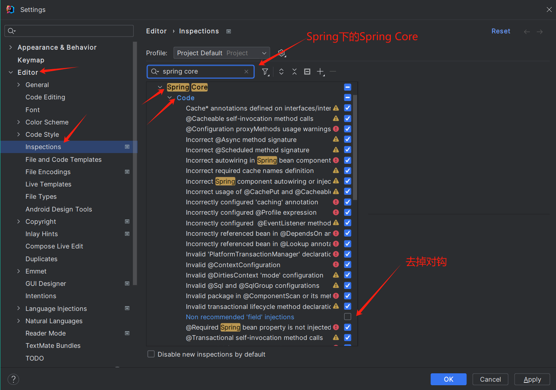Click the OK button
This screenshot has width=556, height=390.
(x=449, y=379)
